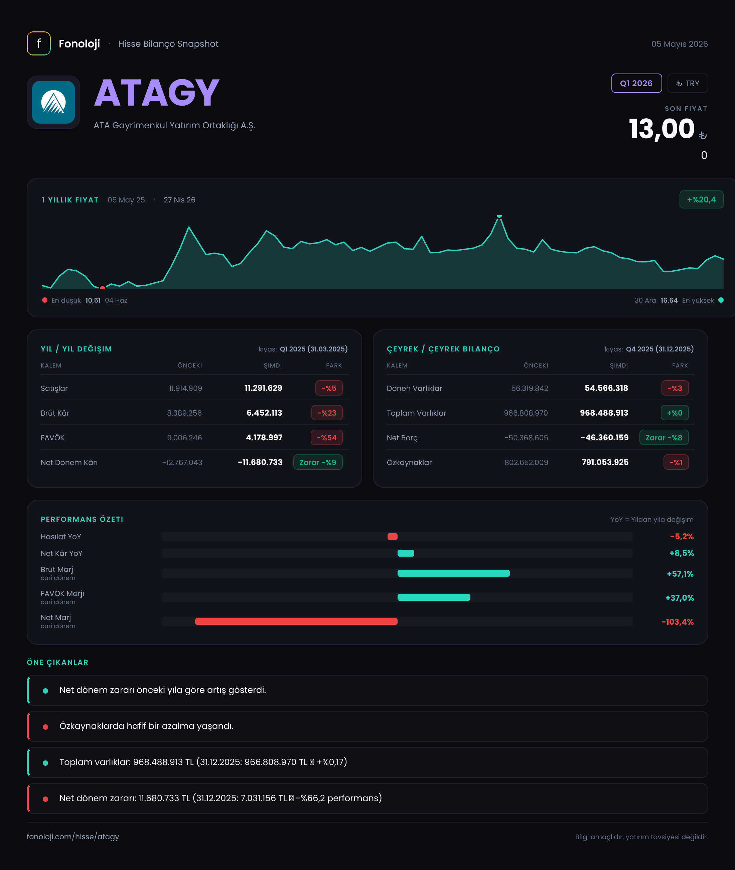The height and width of the screenshot is (870, 735).
Task: Click the highlight about Net dönem zararı artış
Action: [x=367, y=690]
